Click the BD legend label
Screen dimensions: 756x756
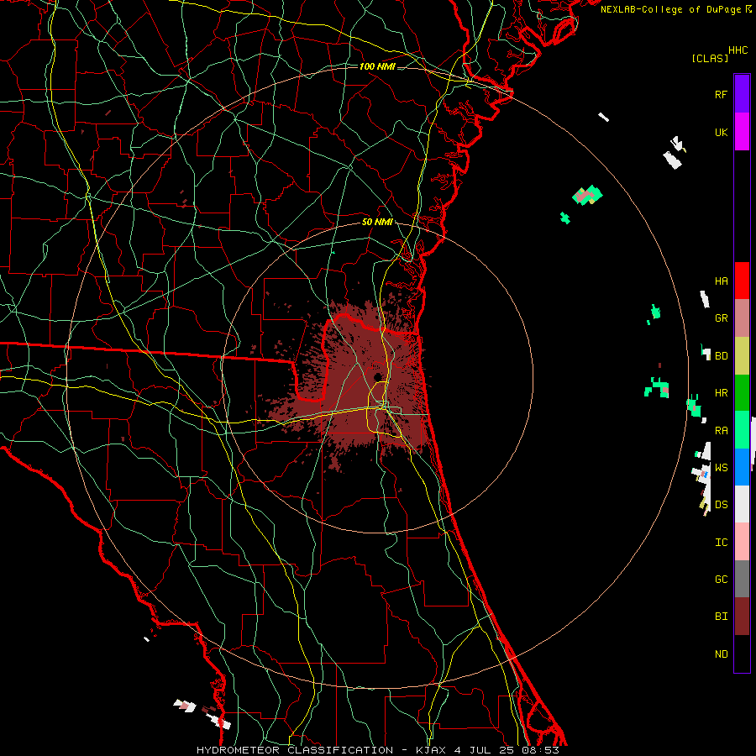coord(722,356)
